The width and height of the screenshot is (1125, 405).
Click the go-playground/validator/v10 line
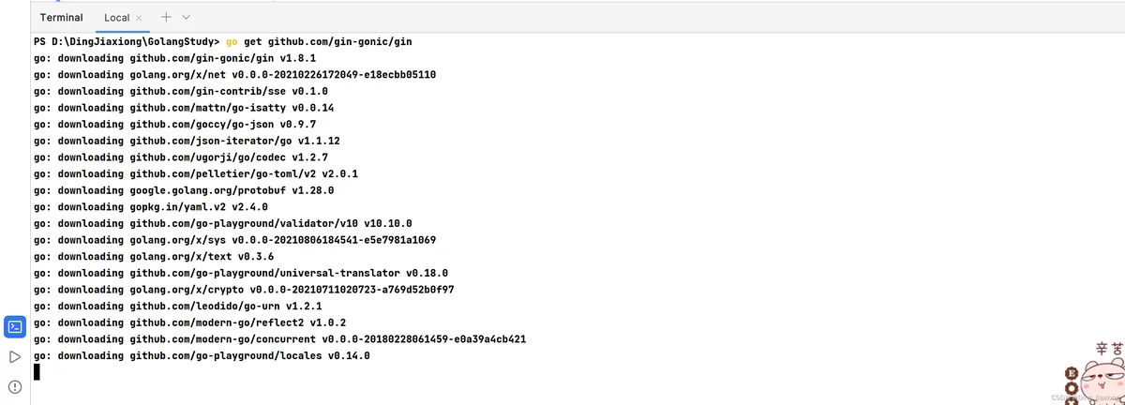[x=222, y=223]
